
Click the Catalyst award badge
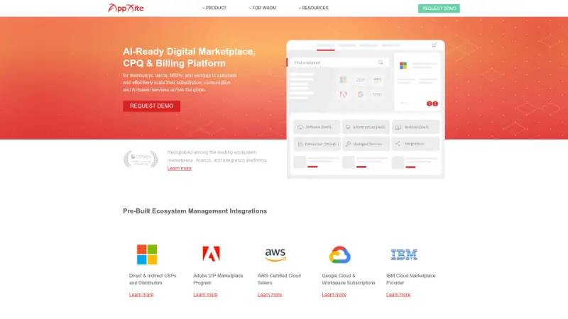tap(141, 159)
